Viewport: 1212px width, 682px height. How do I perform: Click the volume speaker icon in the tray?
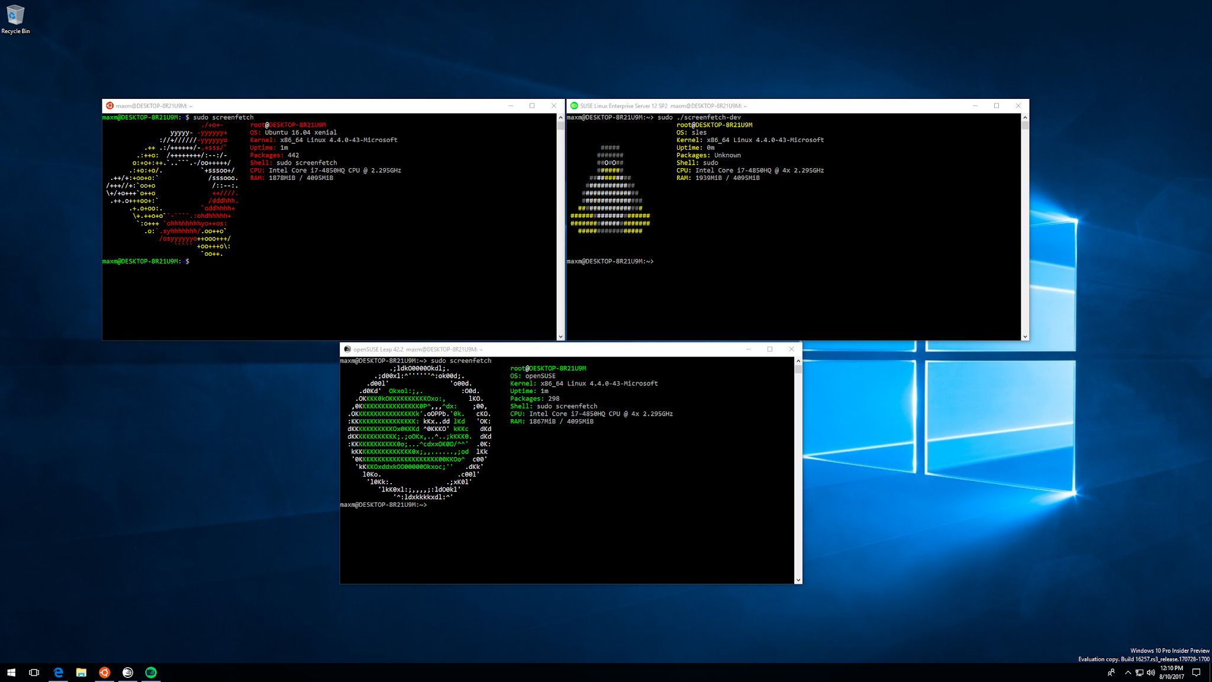(x=1150, y=673)
